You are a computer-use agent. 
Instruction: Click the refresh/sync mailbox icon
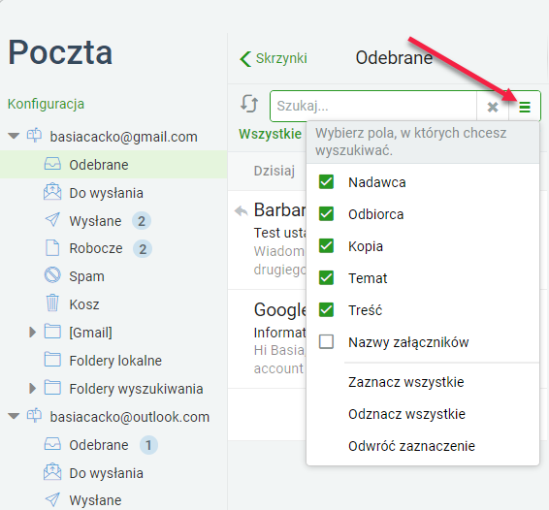[x=249, y=104]
